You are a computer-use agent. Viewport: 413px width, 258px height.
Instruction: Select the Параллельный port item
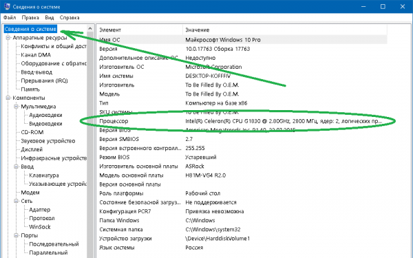click(48, 252)
